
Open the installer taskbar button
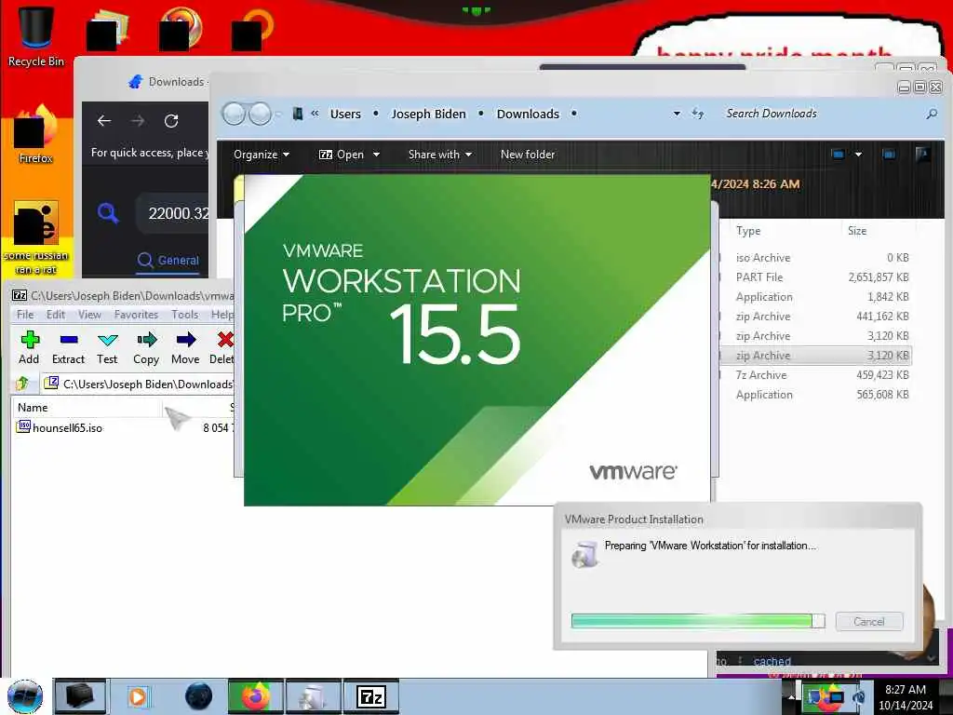[x=313, y=696]
